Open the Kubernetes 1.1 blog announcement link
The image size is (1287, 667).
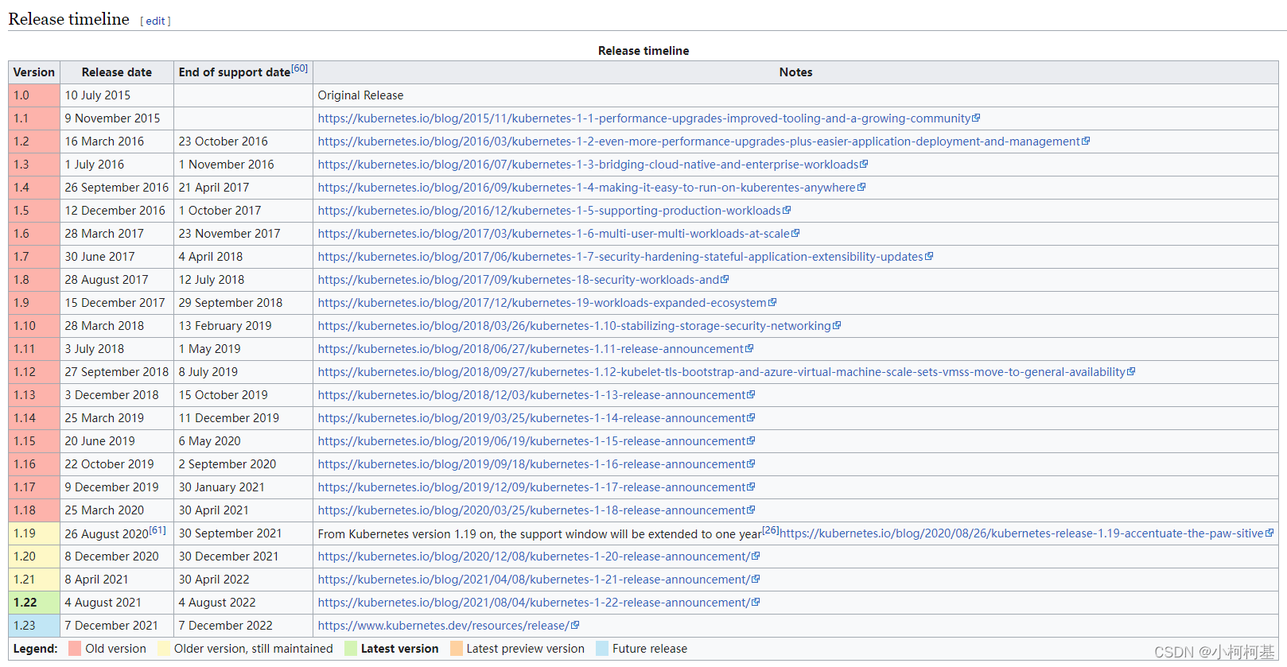(644, 118)
